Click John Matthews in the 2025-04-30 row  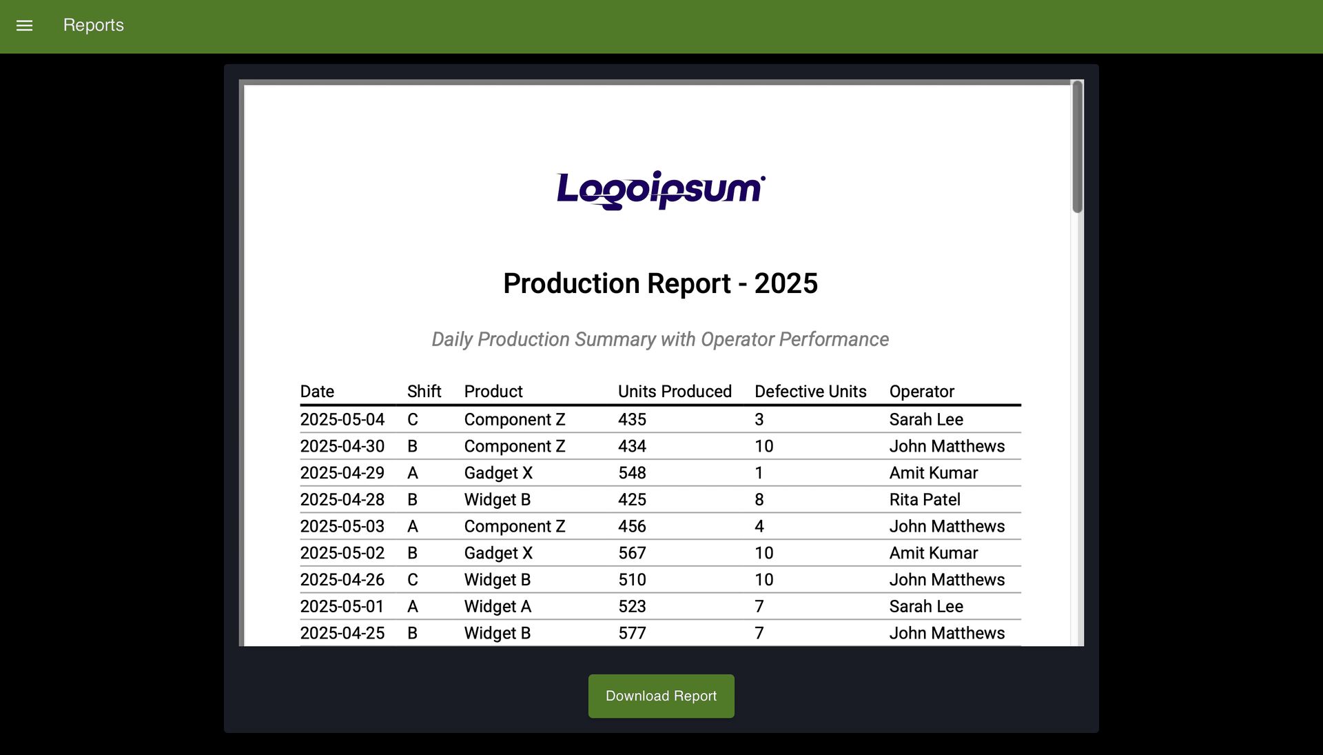tap(947, 446)
